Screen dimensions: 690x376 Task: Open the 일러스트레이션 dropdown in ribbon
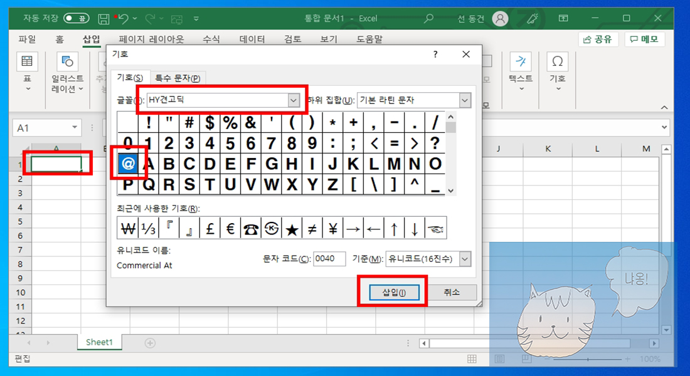pos(67,73)
